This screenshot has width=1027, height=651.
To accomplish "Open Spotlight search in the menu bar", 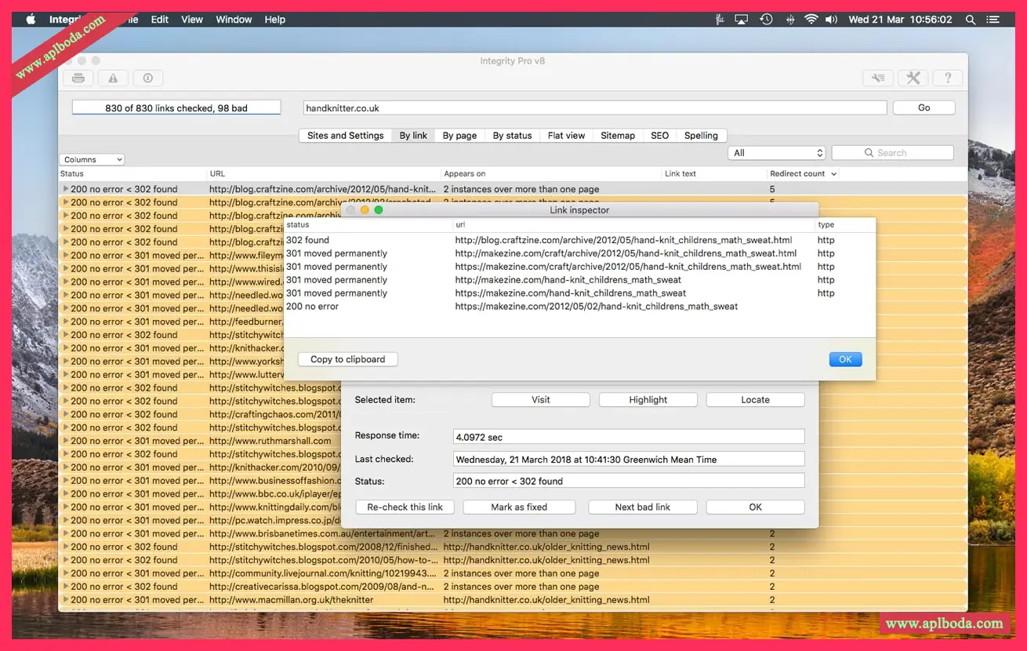I will click(x=971, y=20).
